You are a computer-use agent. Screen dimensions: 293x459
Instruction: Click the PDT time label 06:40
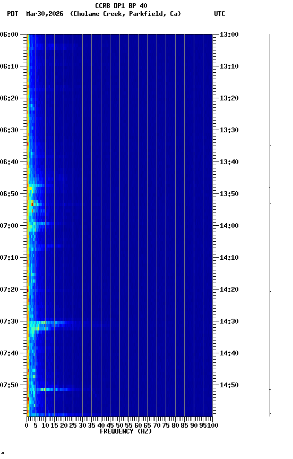(9, 162)
